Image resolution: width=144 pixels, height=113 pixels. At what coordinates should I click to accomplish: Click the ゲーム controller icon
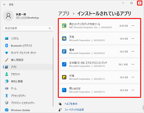click(7, 88)
